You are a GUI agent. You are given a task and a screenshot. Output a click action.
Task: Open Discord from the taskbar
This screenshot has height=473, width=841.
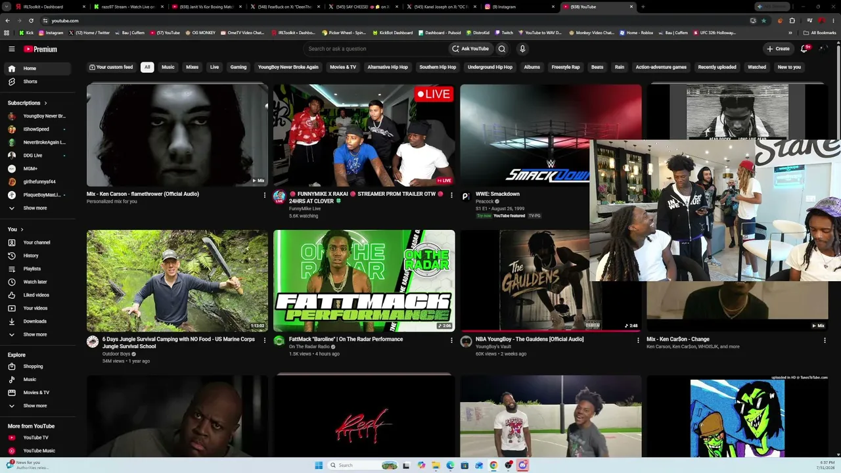[x=522, y=465]
